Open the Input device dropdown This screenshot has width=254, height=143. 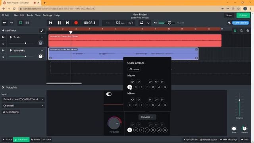pyautogui.click(x=23, y=99)
